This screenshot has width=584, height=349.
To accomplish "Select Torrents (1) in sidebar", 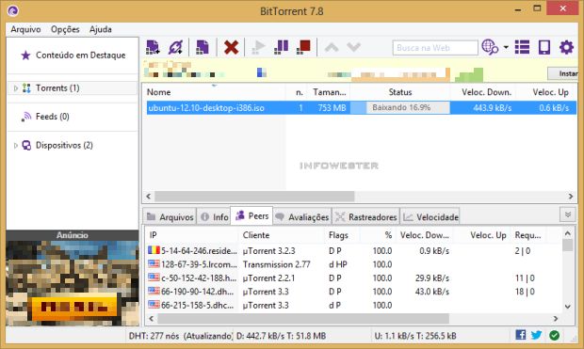I will [57, 88].
